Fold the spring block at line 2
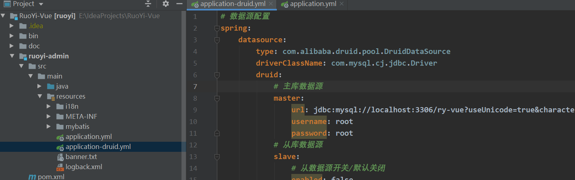This screenshot has height=180, width=575. pos(217,28)
